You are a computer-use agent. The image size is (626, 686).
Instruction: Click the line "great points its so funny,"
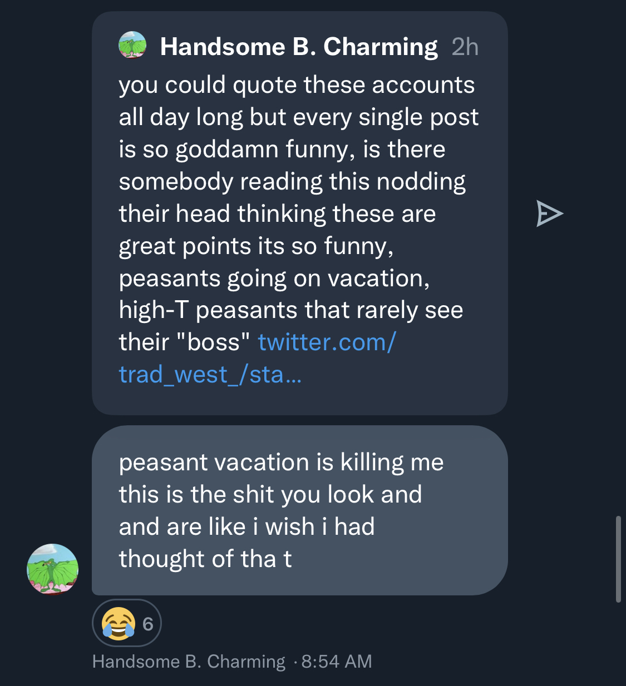[x=256, y=246]
